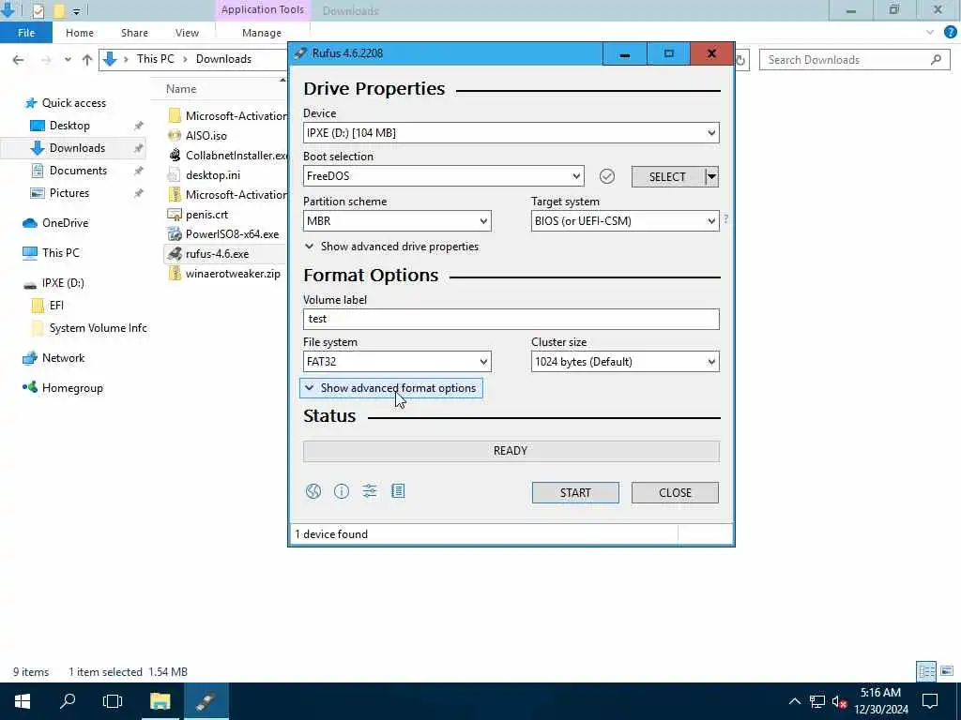Open recent locations dropdown arrow in Explorer

[x=68, y=59]
